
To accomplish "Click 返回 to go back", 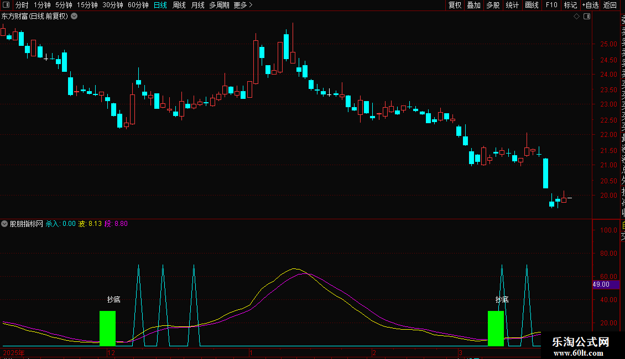I will point(610,5).
